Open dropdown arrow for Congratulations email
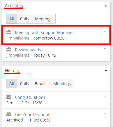113x127 pixels. (105, 96)
